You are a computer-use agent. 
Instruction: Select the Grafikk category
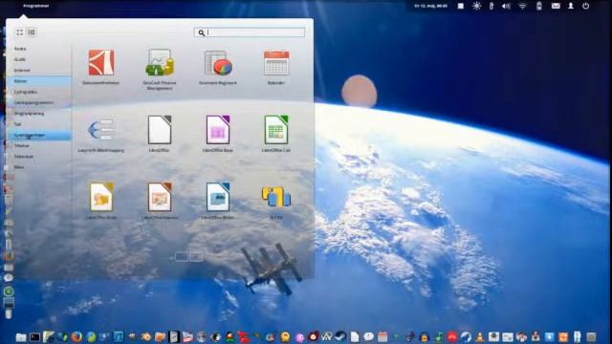(19, 59)
